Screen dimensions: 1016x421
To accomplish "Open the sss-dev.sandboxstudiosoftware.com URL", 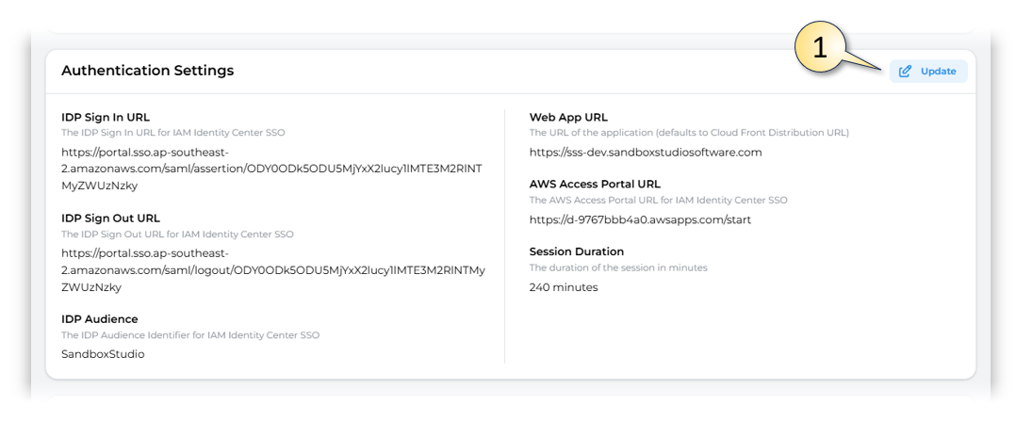I will click(645, 152).
